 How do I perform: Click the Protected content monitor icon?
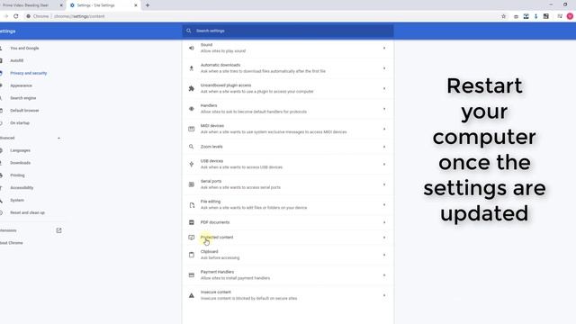tap(192, 238)
